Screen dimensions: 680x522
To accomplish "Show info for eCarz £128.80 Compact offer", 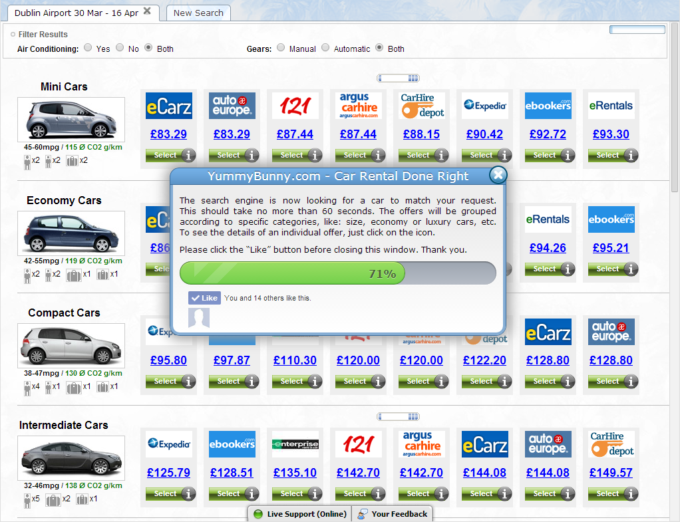I will point(568,381).
